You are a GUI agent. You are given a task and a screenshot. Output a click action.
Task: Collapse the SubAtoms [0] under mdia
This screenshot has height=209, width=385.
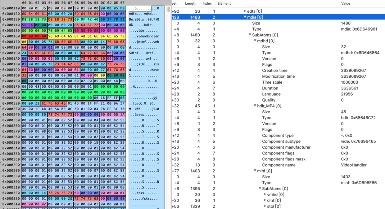tap(250, 35)
